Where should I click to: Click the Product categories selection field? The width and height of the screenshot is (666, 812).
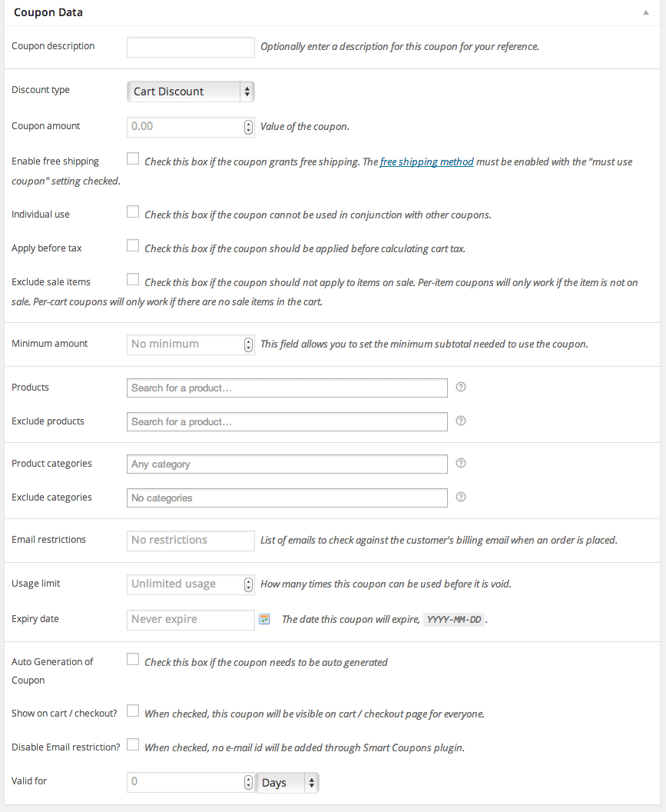(x=287, y=464)
